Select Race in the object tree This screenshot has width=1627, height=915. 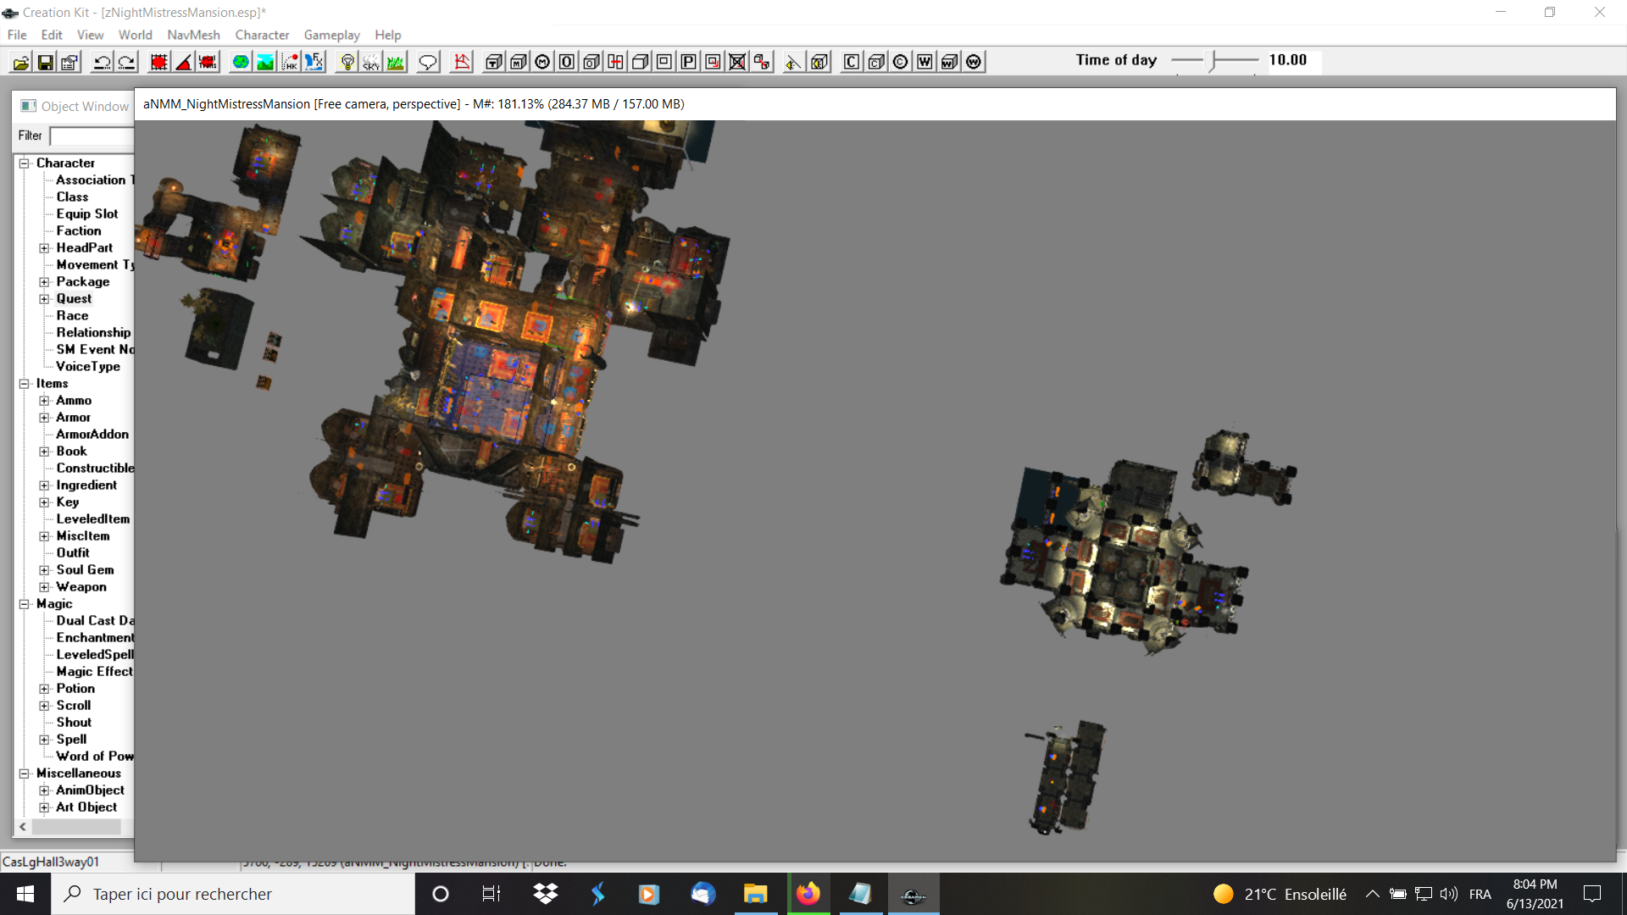pyautogui.click(x=72, y=315)
